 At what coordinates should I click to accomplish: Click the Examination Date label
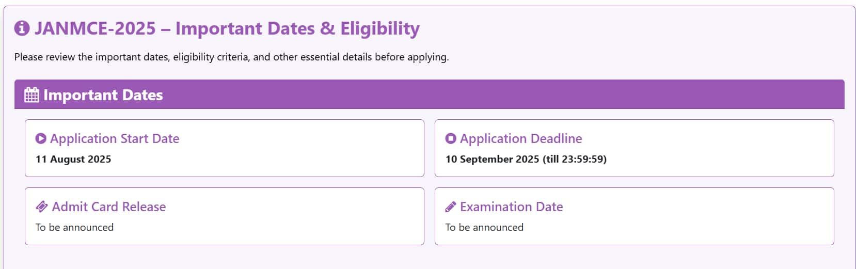(511, 207)
